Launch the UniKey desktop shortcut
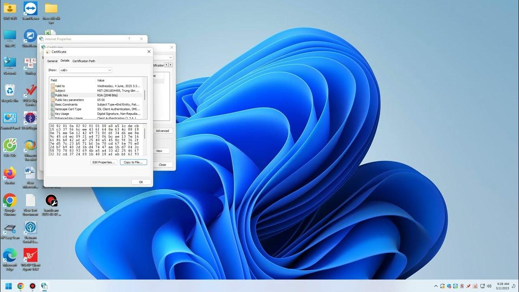The width and height of the screenshot is (519, 292). [x=30, y=66]
